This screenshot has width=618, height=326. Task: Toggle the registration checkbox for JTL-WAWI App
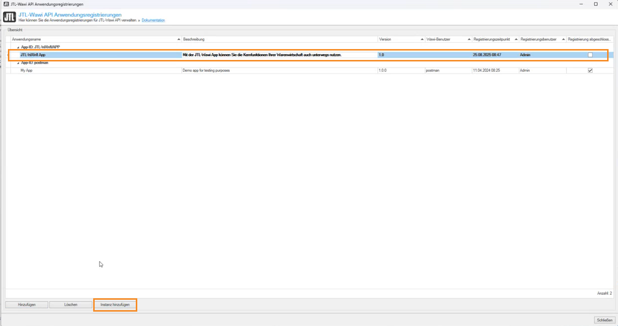[x=590, y=55]
